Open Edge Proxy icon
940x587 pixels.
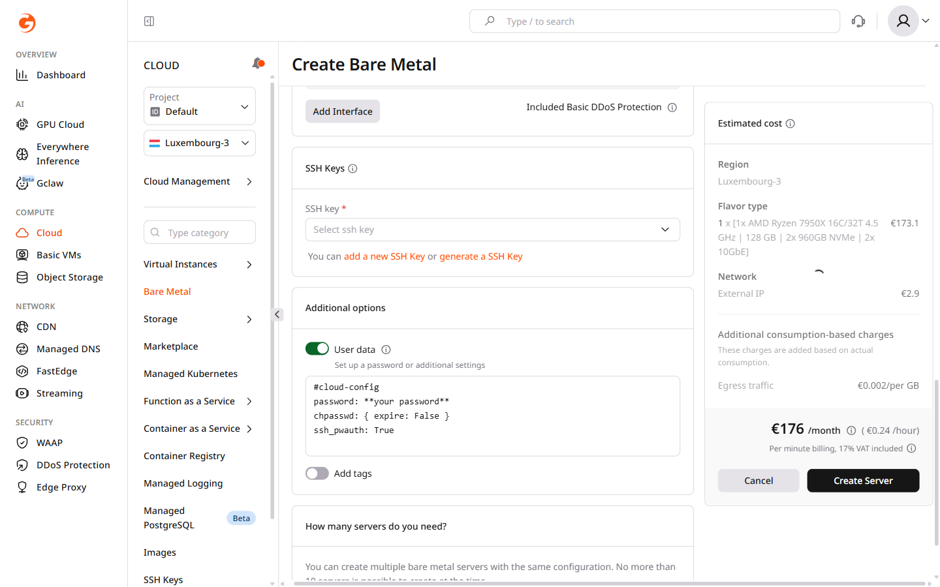pyautogui.click(x=22, y=487)
